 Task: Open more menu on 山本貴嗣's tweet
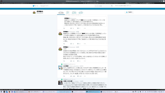[x=85, y=76]
